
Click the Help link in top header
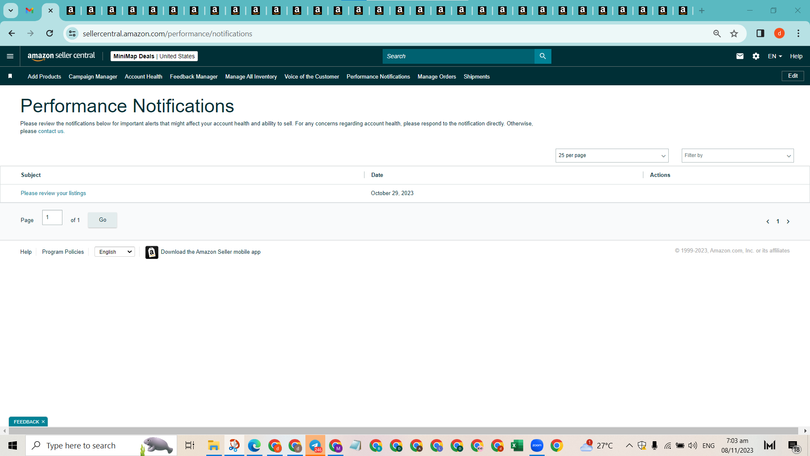796,56
